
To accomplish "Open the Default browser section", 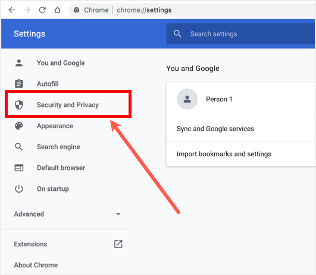I will [61, 168].
